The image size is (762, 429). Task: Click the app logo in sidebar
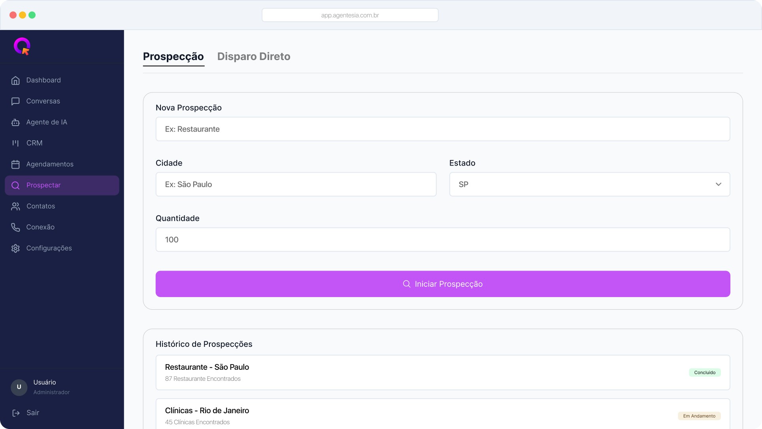point(22,46)
